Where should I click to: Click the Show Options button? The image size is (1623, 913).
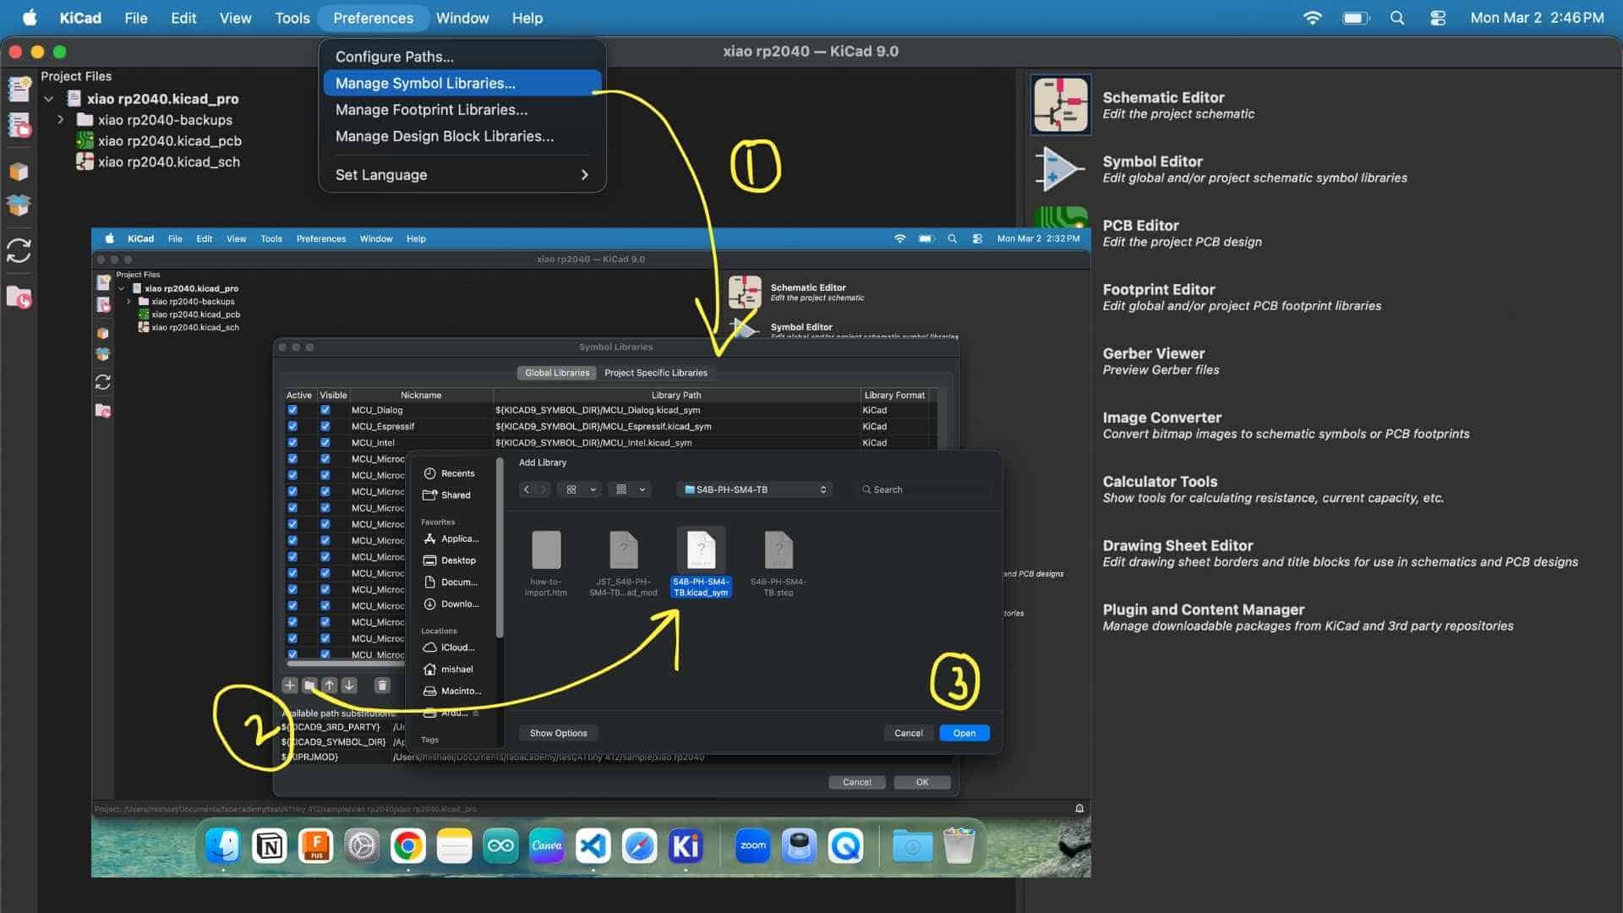pos(558,733)
